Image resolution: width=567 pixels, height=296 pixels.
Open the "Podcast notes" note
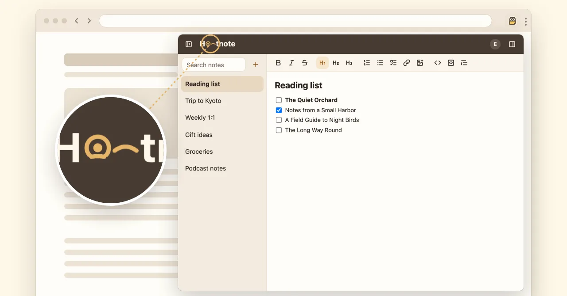point(222,168)
